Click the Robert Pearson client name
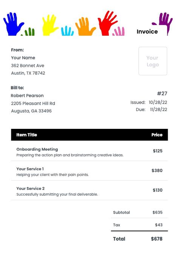 [27, 96]
